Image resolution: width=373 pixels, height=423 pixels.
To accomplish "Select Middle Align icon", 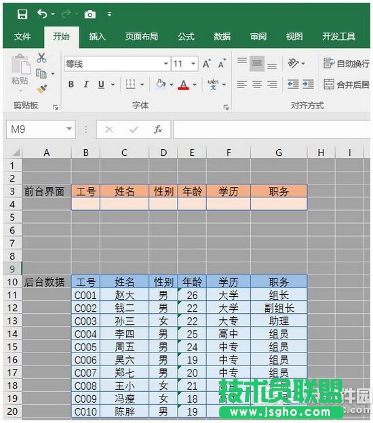I will [x=257, y=64].
